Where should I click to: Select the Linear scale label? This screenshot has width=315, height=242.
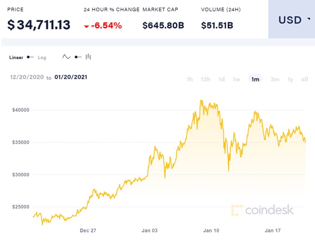(x=16, y=57)
